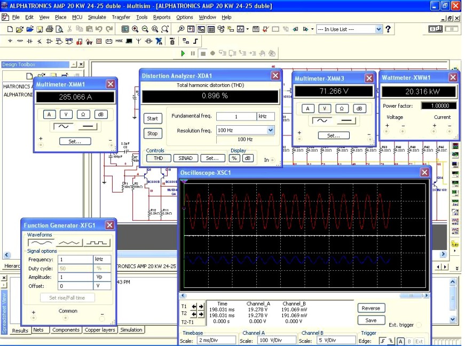Select A mode on Multimeter-XMM1
This screenshot has height=346, width=465.
pos(49,114)
